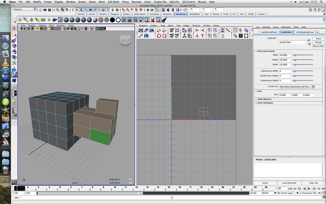The height and width of the screenshot is (204, 326).
Task: Assign the black surface shader ball
Action: tap(112, 20)
